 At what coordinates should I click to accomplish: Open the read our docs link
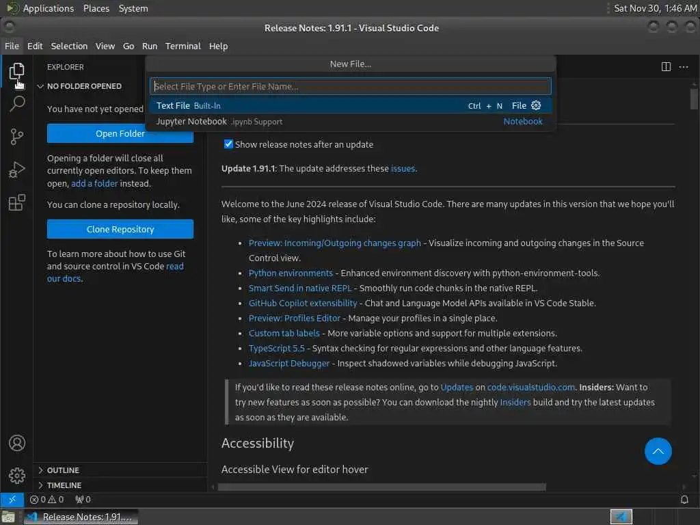tap(174, 267)
